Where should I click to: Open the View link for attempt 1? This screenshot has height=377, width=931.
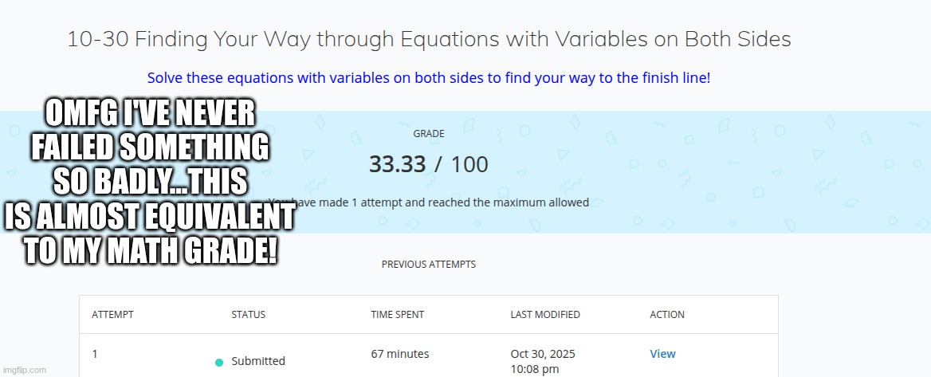point(662,354)
